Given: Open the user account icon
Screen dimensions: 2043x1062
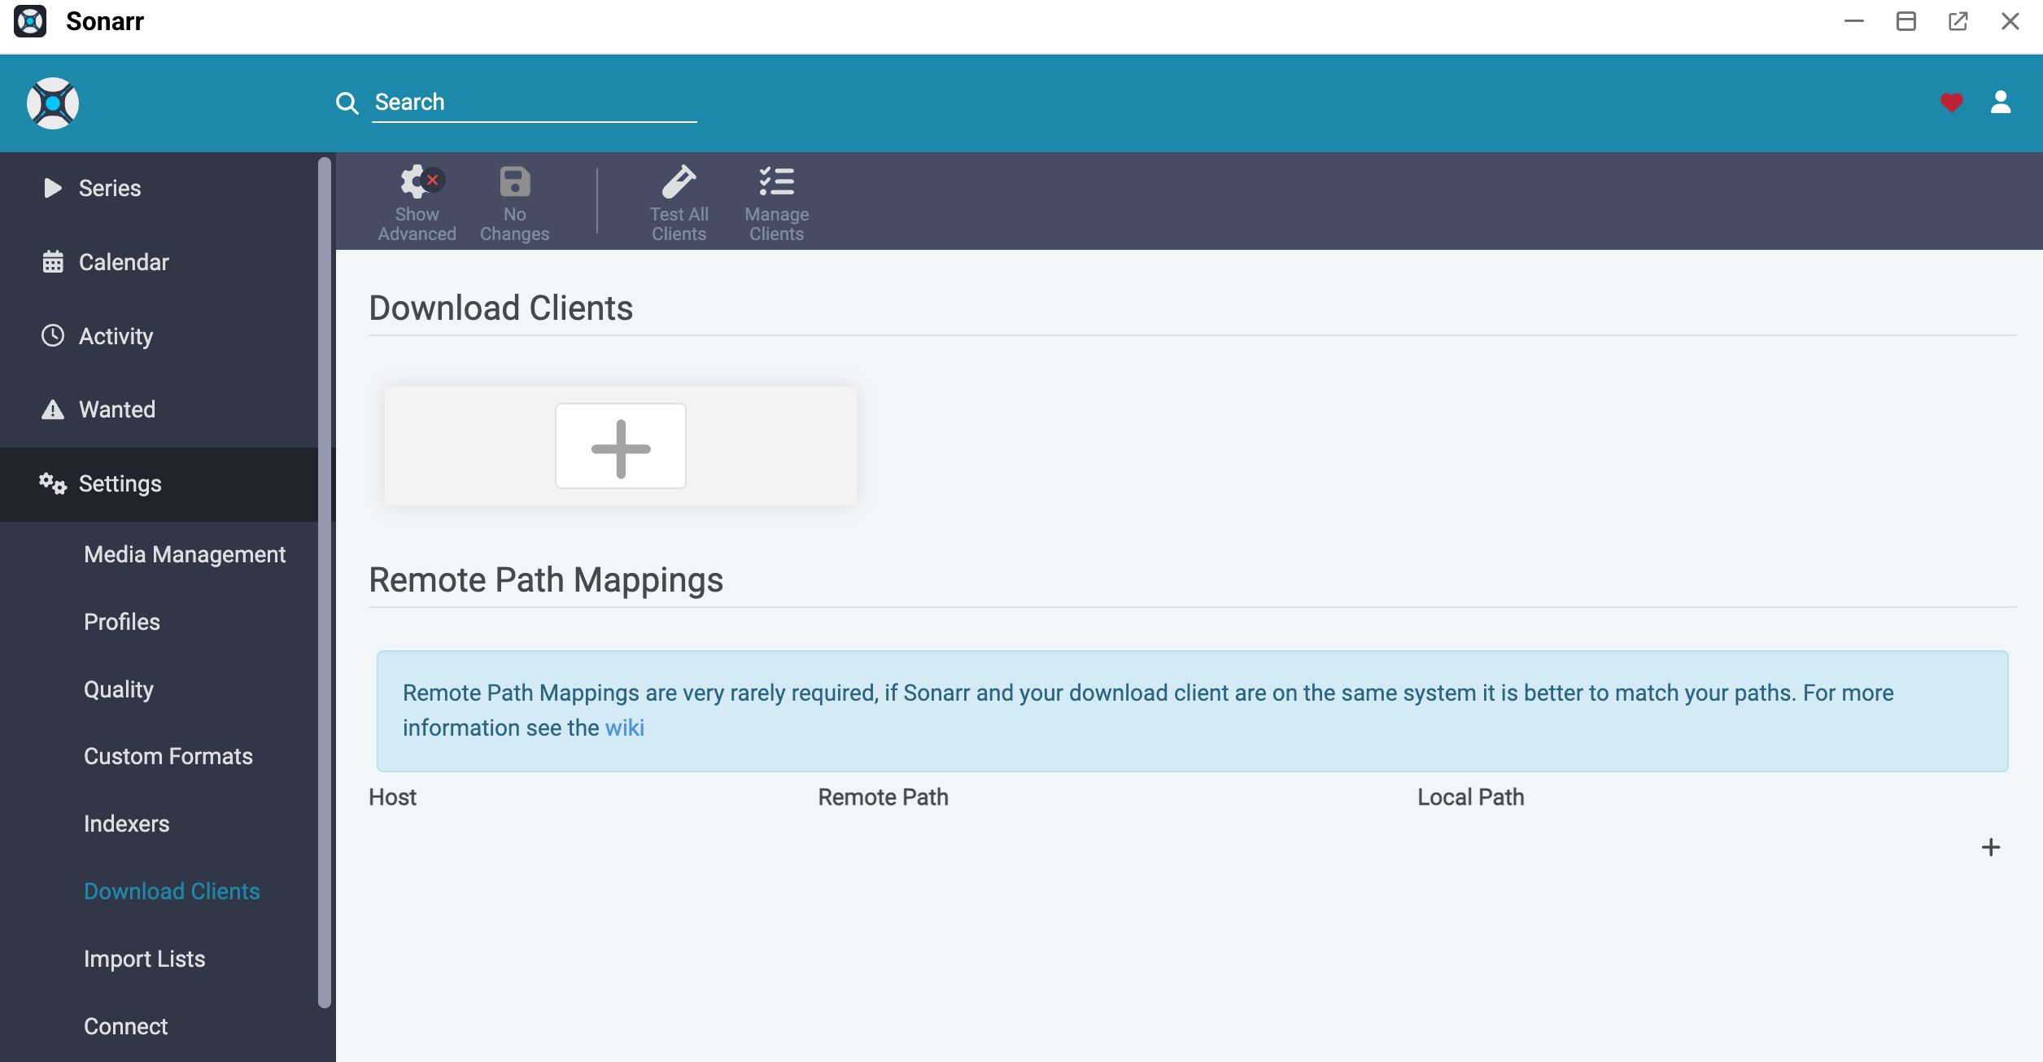Looking at the screenshot, I should (x=2002, y=103).
